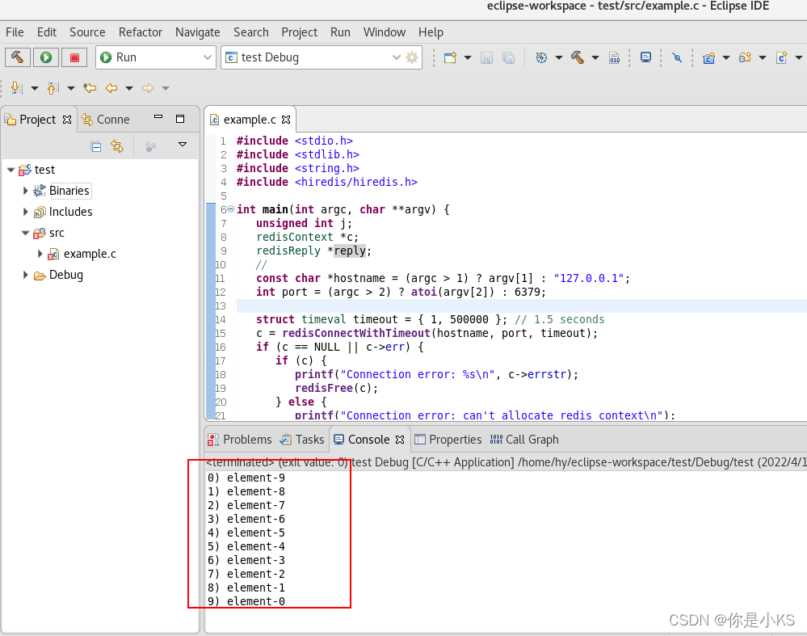807x636 pixels.
Task: Close the Project Explorer tab
Action: pyautogui.click(x=67, y=120)
